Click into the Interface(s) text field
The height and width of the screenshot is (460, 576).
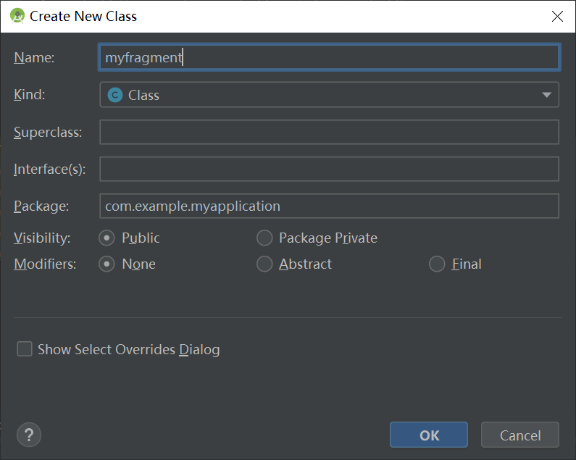pyautogui.click(x=329, y=169)
